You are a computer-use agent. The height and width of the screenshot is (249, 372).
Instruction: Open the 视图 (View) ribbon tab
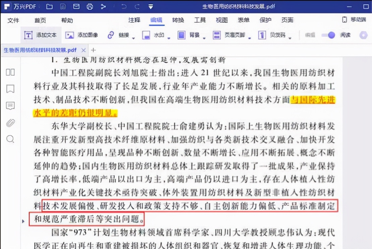222,20
